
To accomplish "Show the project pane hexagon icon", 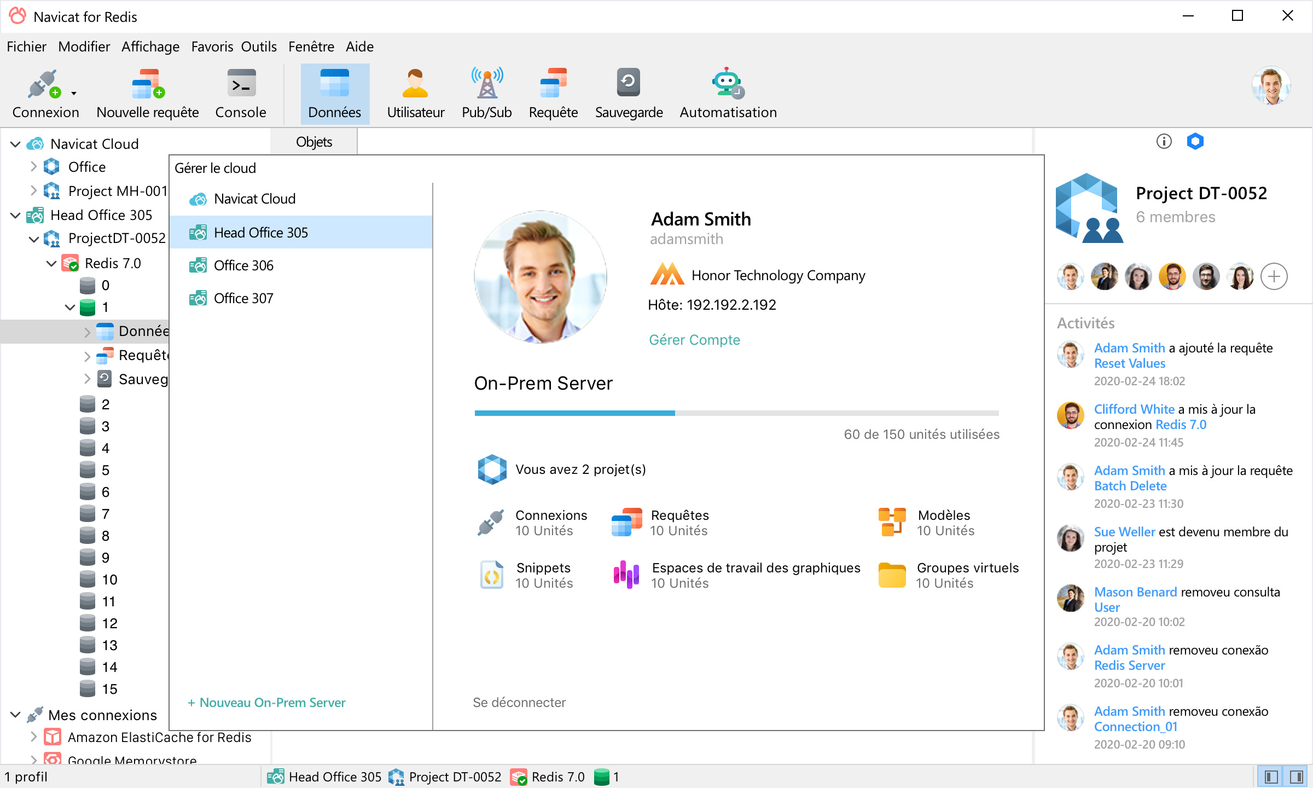I will click(1195, 142).
